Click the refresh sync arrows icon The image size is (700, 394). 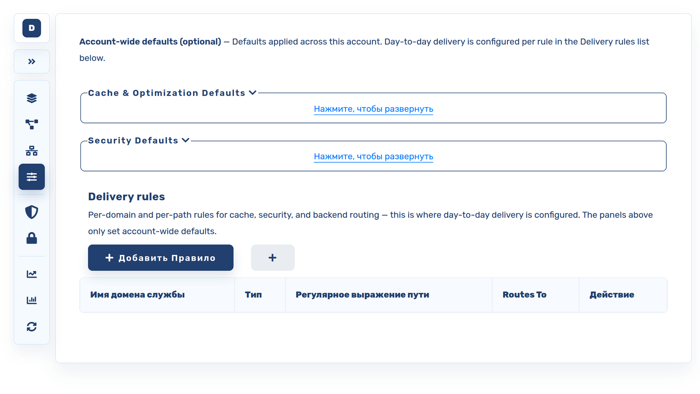(x=31, y=327)
